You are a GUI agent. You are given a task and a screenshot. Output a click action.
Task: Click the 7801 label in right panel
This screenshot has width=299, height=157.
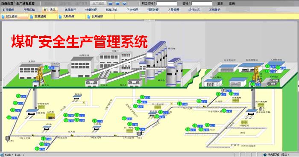[242, 133]
